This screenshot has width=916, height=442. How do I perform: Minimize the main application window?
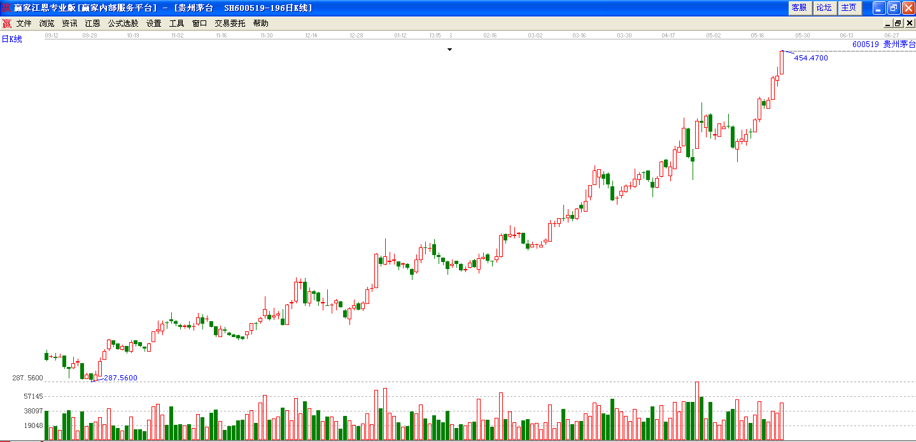point(878,8)
